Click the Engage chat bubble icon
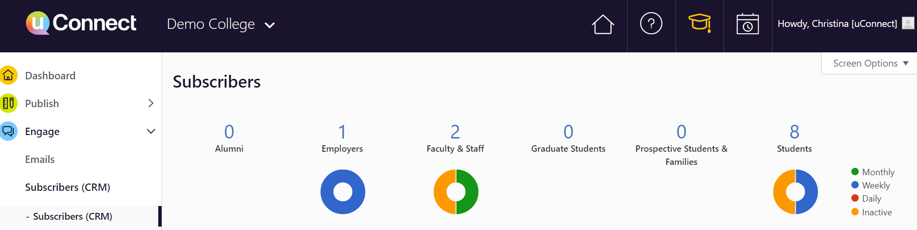The height and width of the screenshot is (230, 917). [8, 131]
